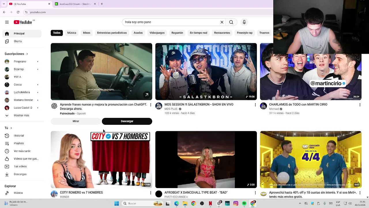
Task: Open Spotify from the taskbar
Action: [x=244, y=203]
